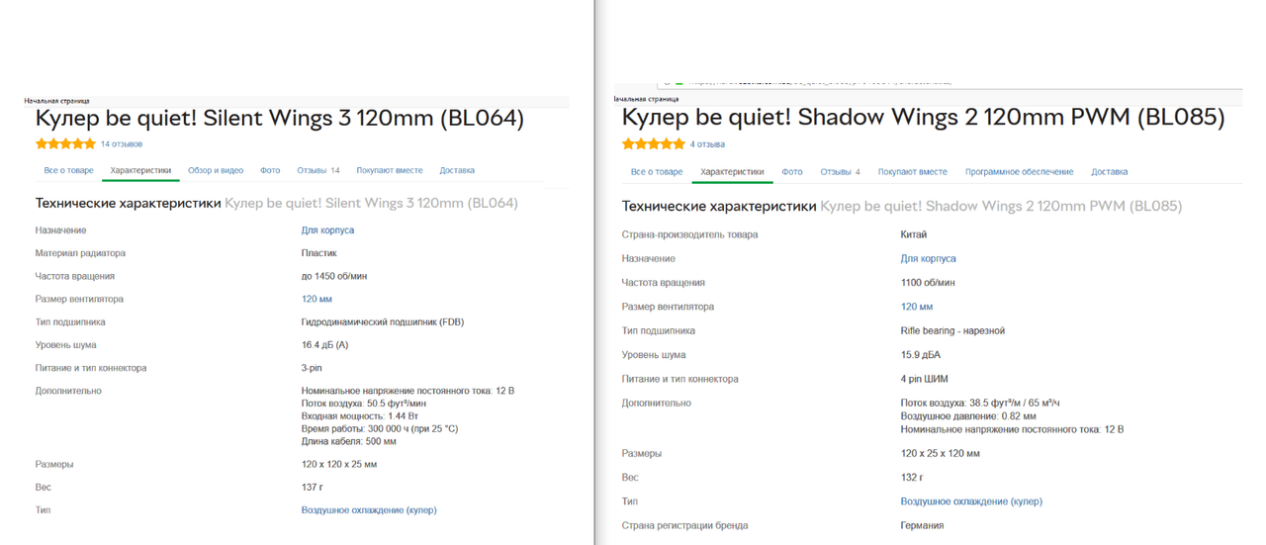Viewport: 1266px width, 545px height.
Task: Open 'Фото' tab on Silent Wings 3 page
Action: tap(270, 170)
